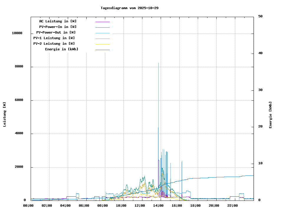Click the purple AC Leistung legend line
This screenshot has width=283, height=212.
[x=102, y=22]
